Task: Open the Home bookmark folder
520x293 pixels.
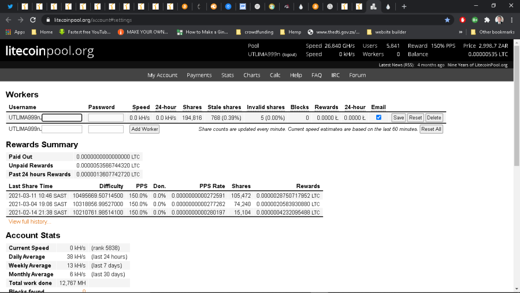Action: (x=42, y=32)
